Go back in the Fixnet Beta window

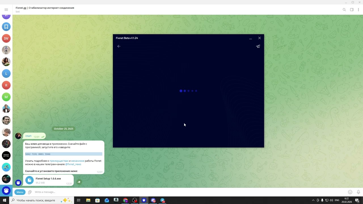click(x=119, y=46)
